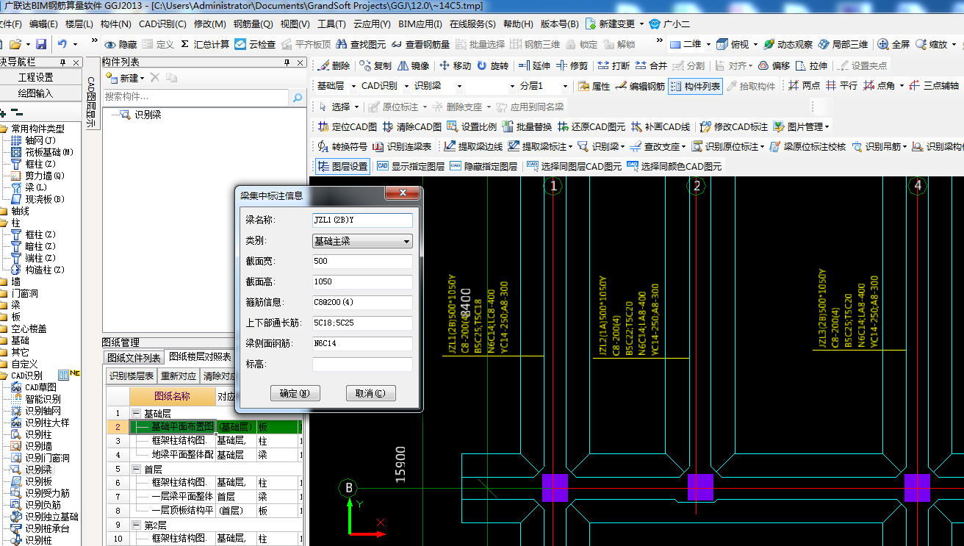The height and width of the screenshot is (546, 964).
Task: Click 确定(N) in beam annotation dialog
Action: (295, 393)
